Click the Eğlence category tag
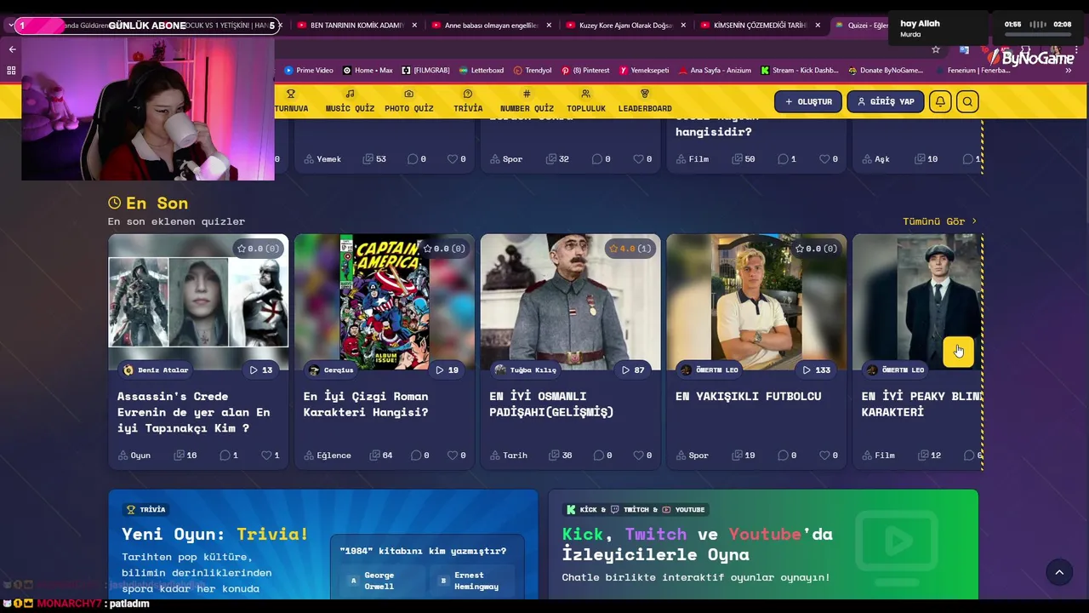The width and height of the screenshot is (1089, 613). 328,455
